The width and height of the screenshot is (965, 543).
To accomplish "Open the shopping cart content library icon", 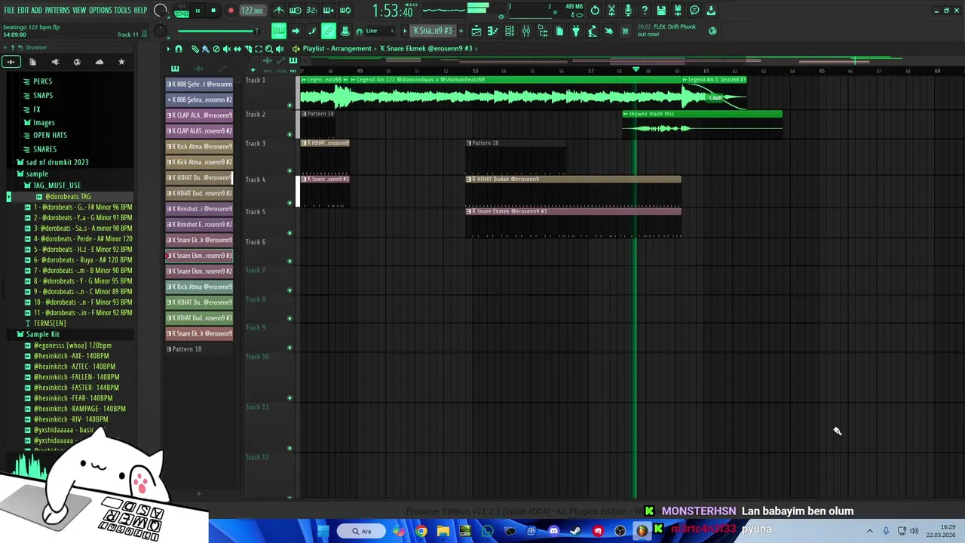I will tap(625, 31).
